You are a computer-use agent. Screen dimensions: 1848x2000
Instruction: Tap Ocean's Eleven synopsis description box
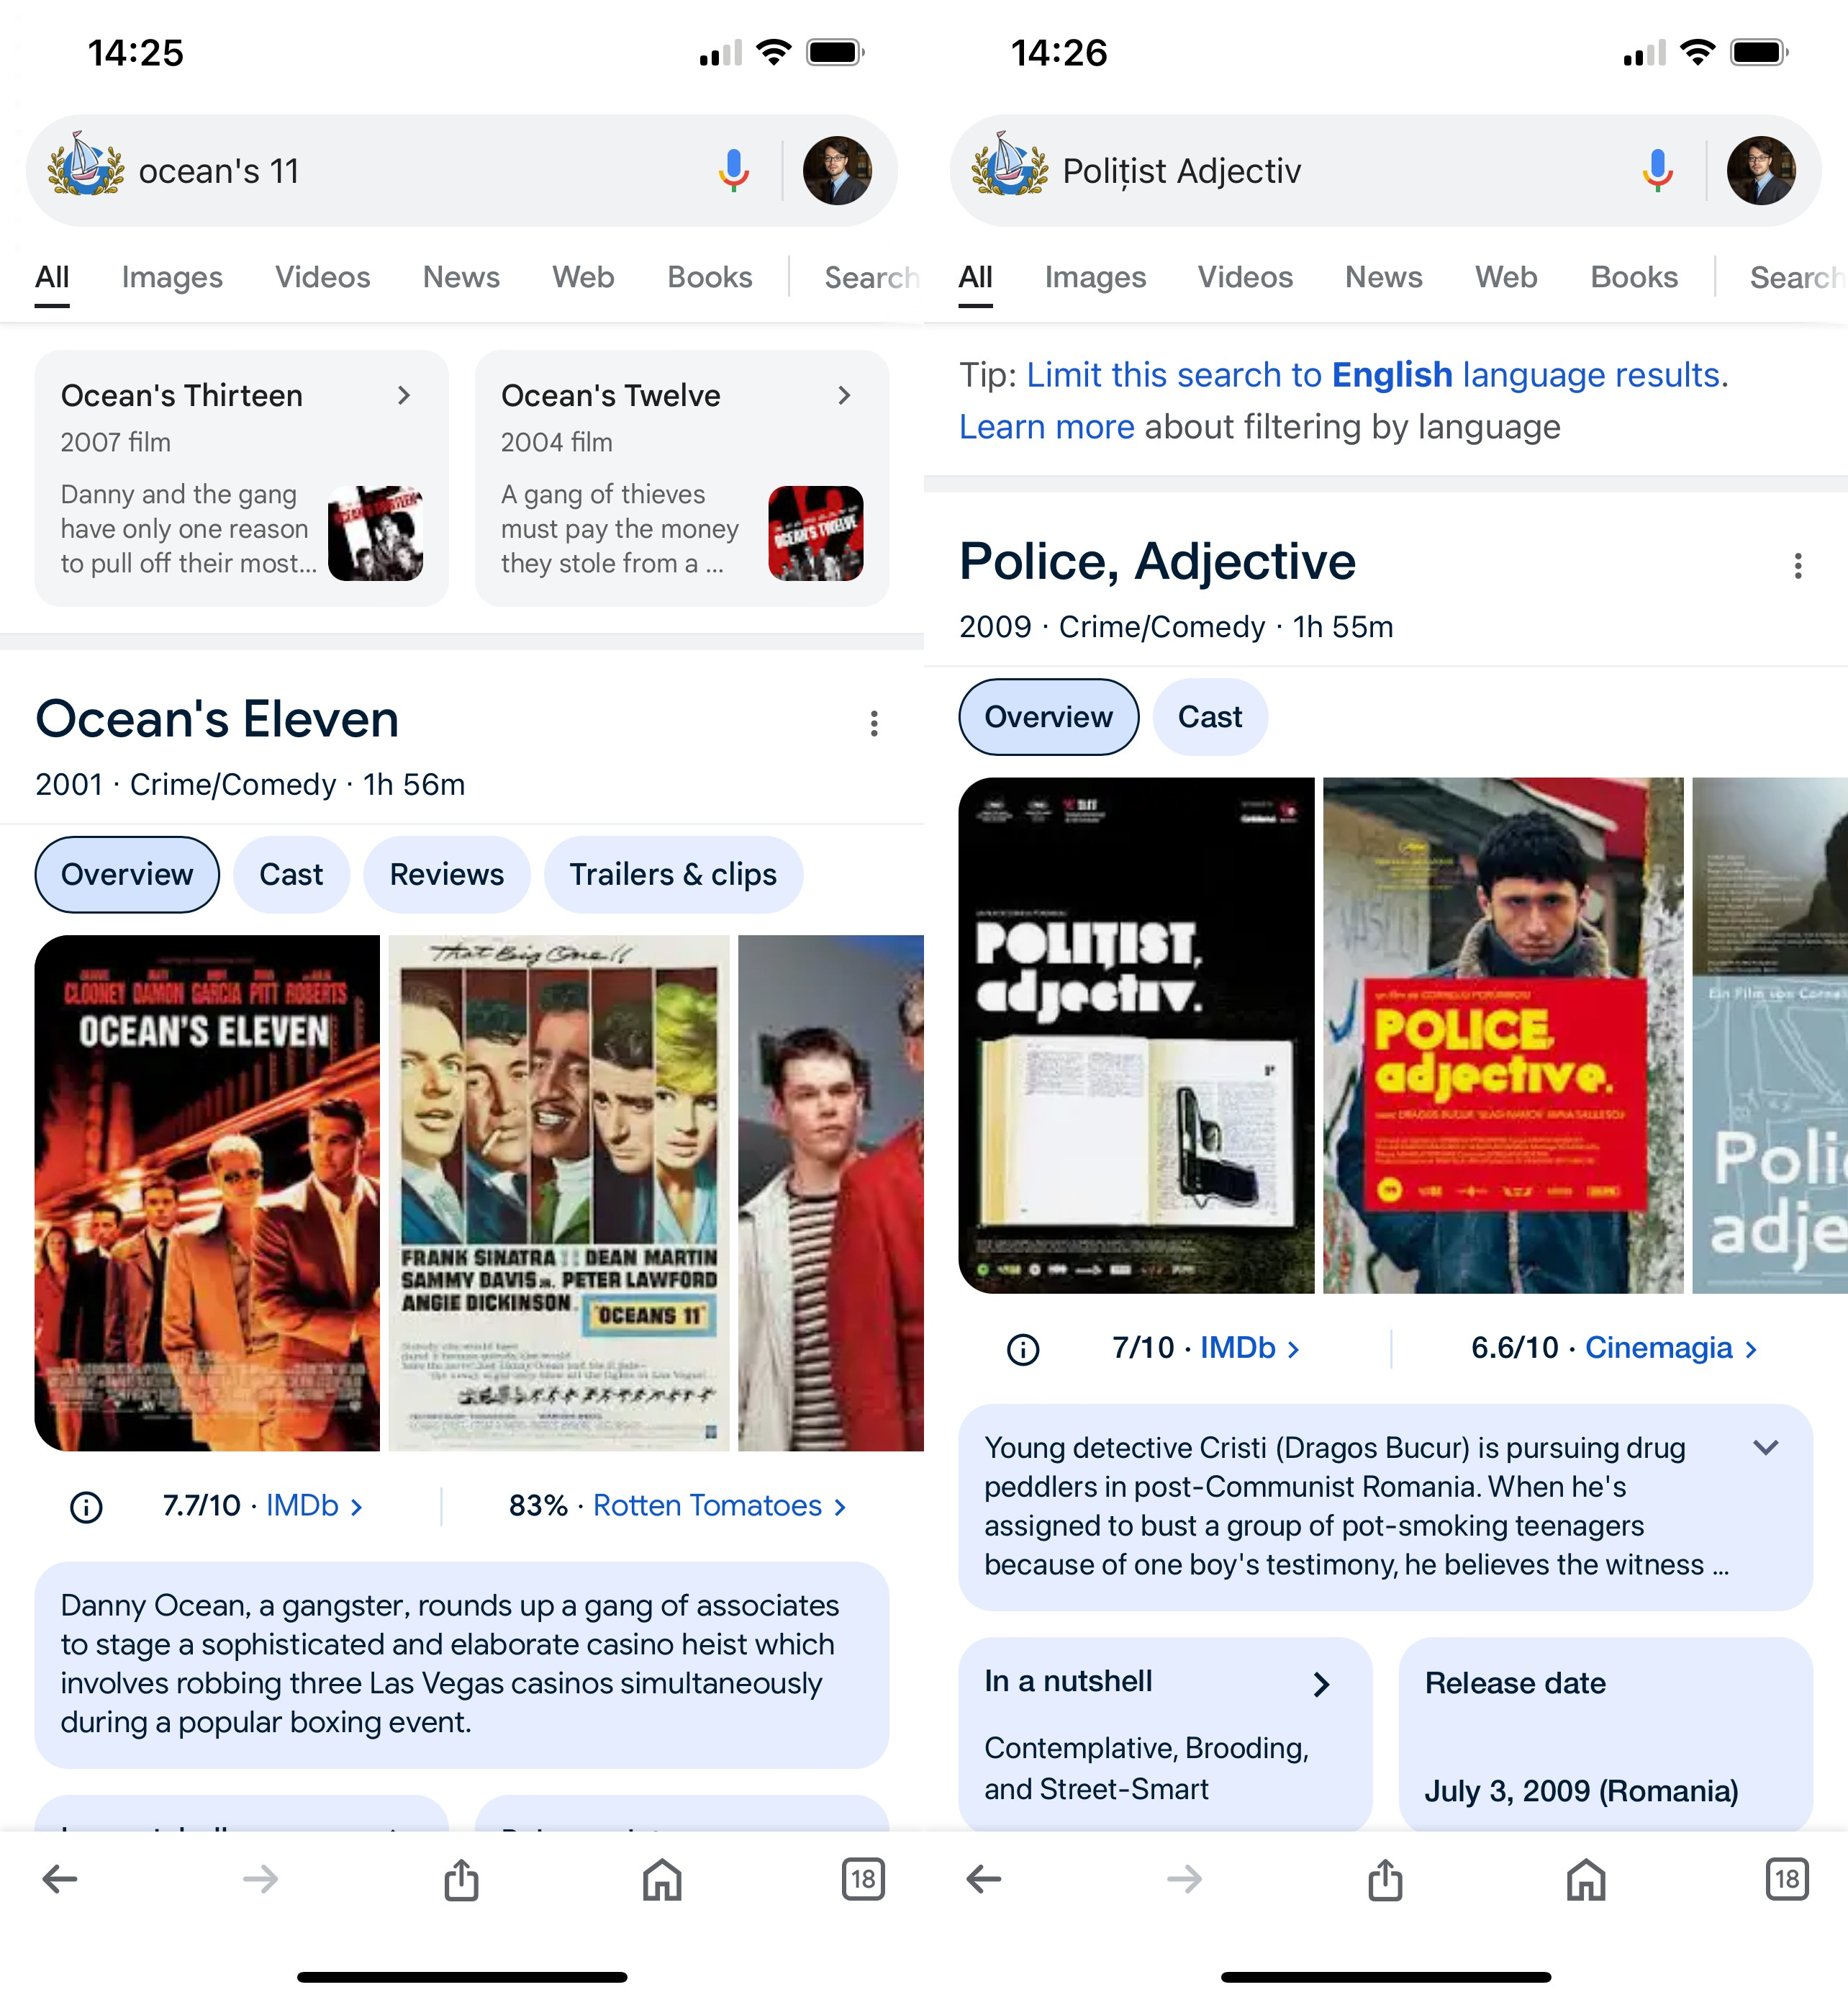(462, 1665)
